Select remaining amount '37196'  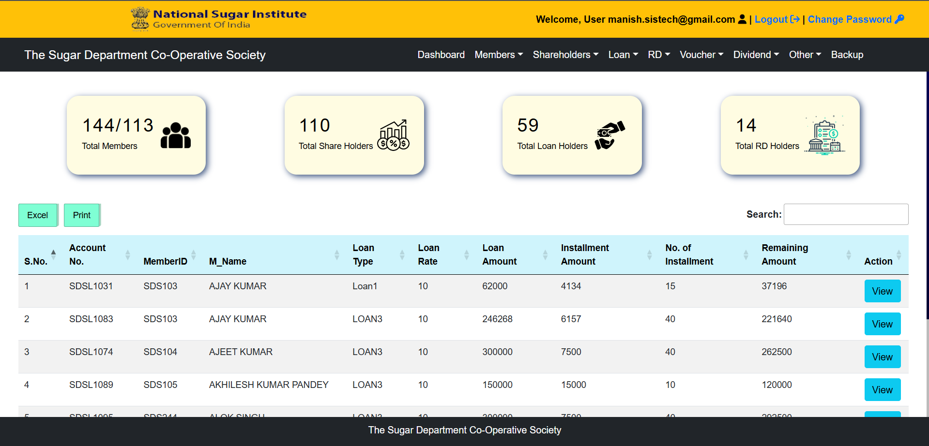[774, 286]
